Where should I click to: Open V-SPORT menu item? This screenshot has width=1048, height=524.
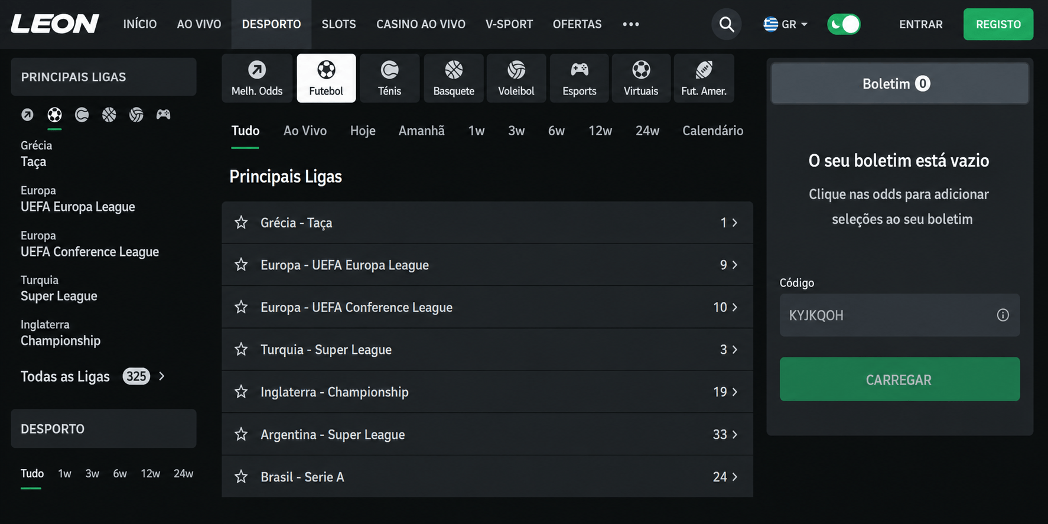509,24
